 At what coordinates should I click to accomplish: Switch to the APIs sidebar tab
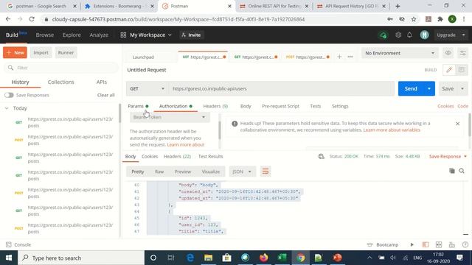(102, 82)
